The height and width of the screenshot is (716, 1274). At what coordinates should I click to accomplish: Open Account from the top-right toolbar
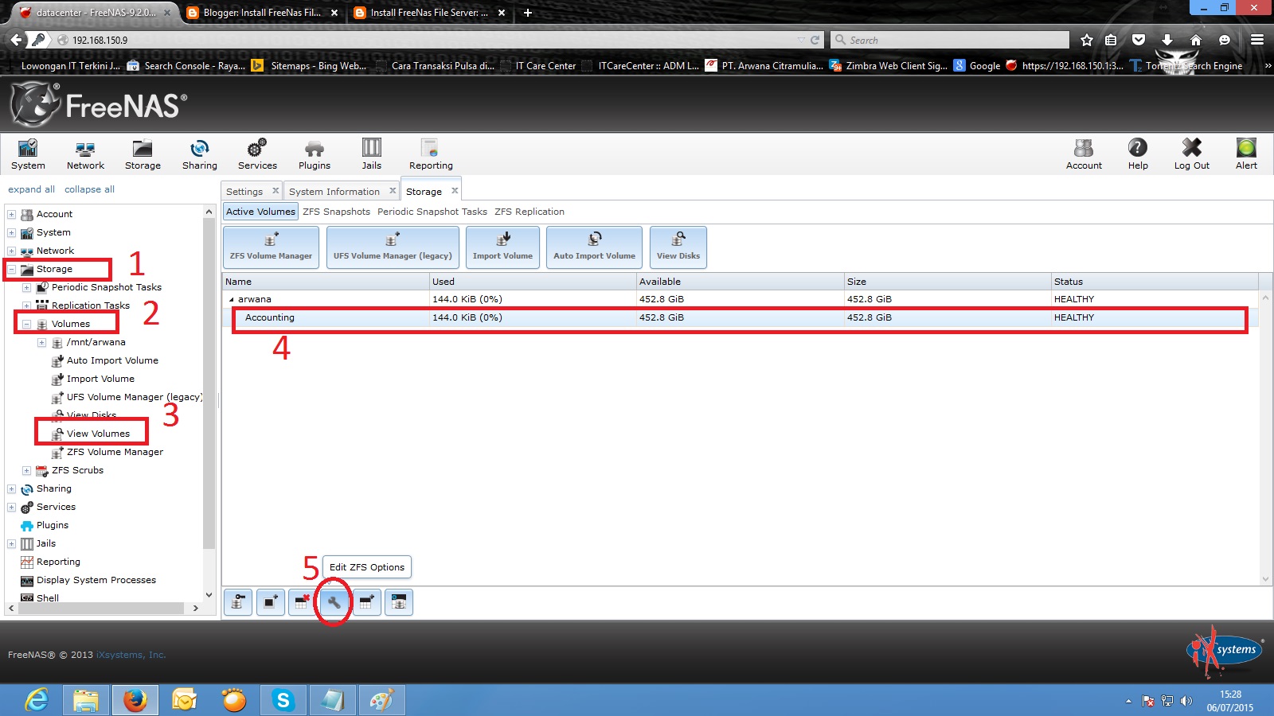[x=1084, y=154]
